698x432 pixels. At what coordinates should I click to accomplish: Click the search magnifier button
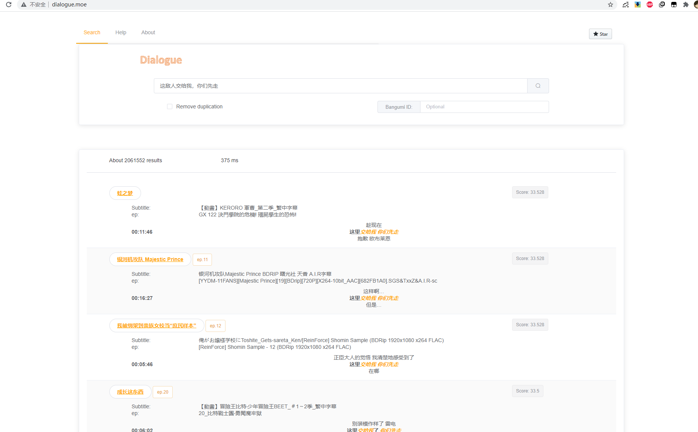(x=538, y=86)
